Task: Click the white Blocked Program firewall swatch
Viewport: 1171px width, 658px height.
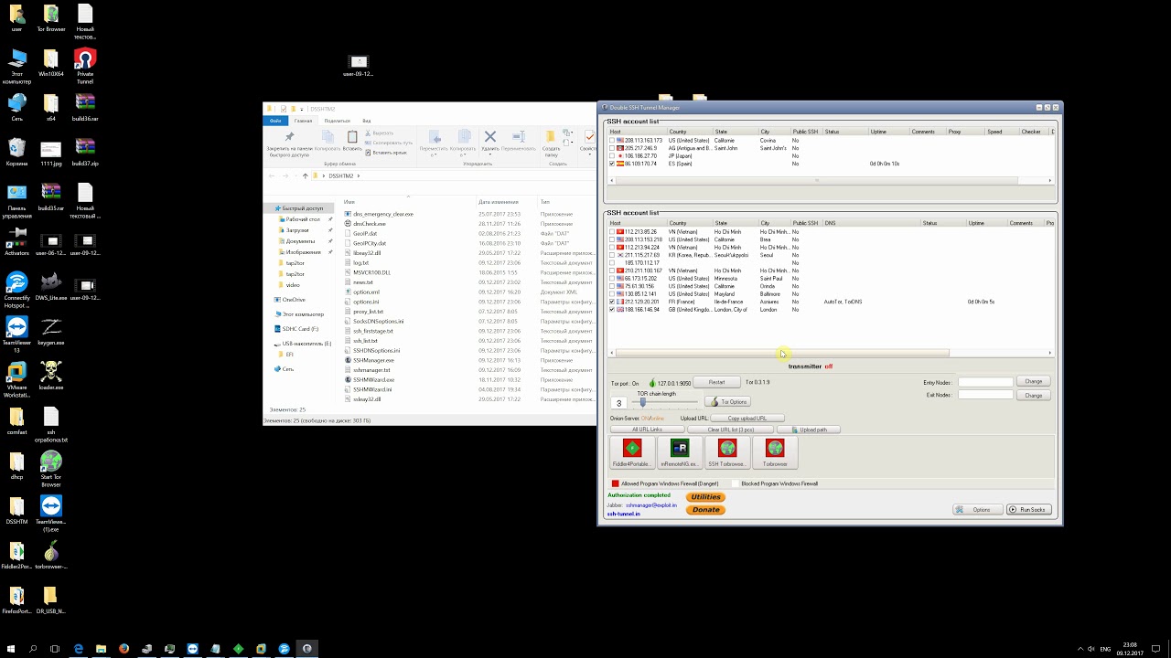Action: point(734,483)
